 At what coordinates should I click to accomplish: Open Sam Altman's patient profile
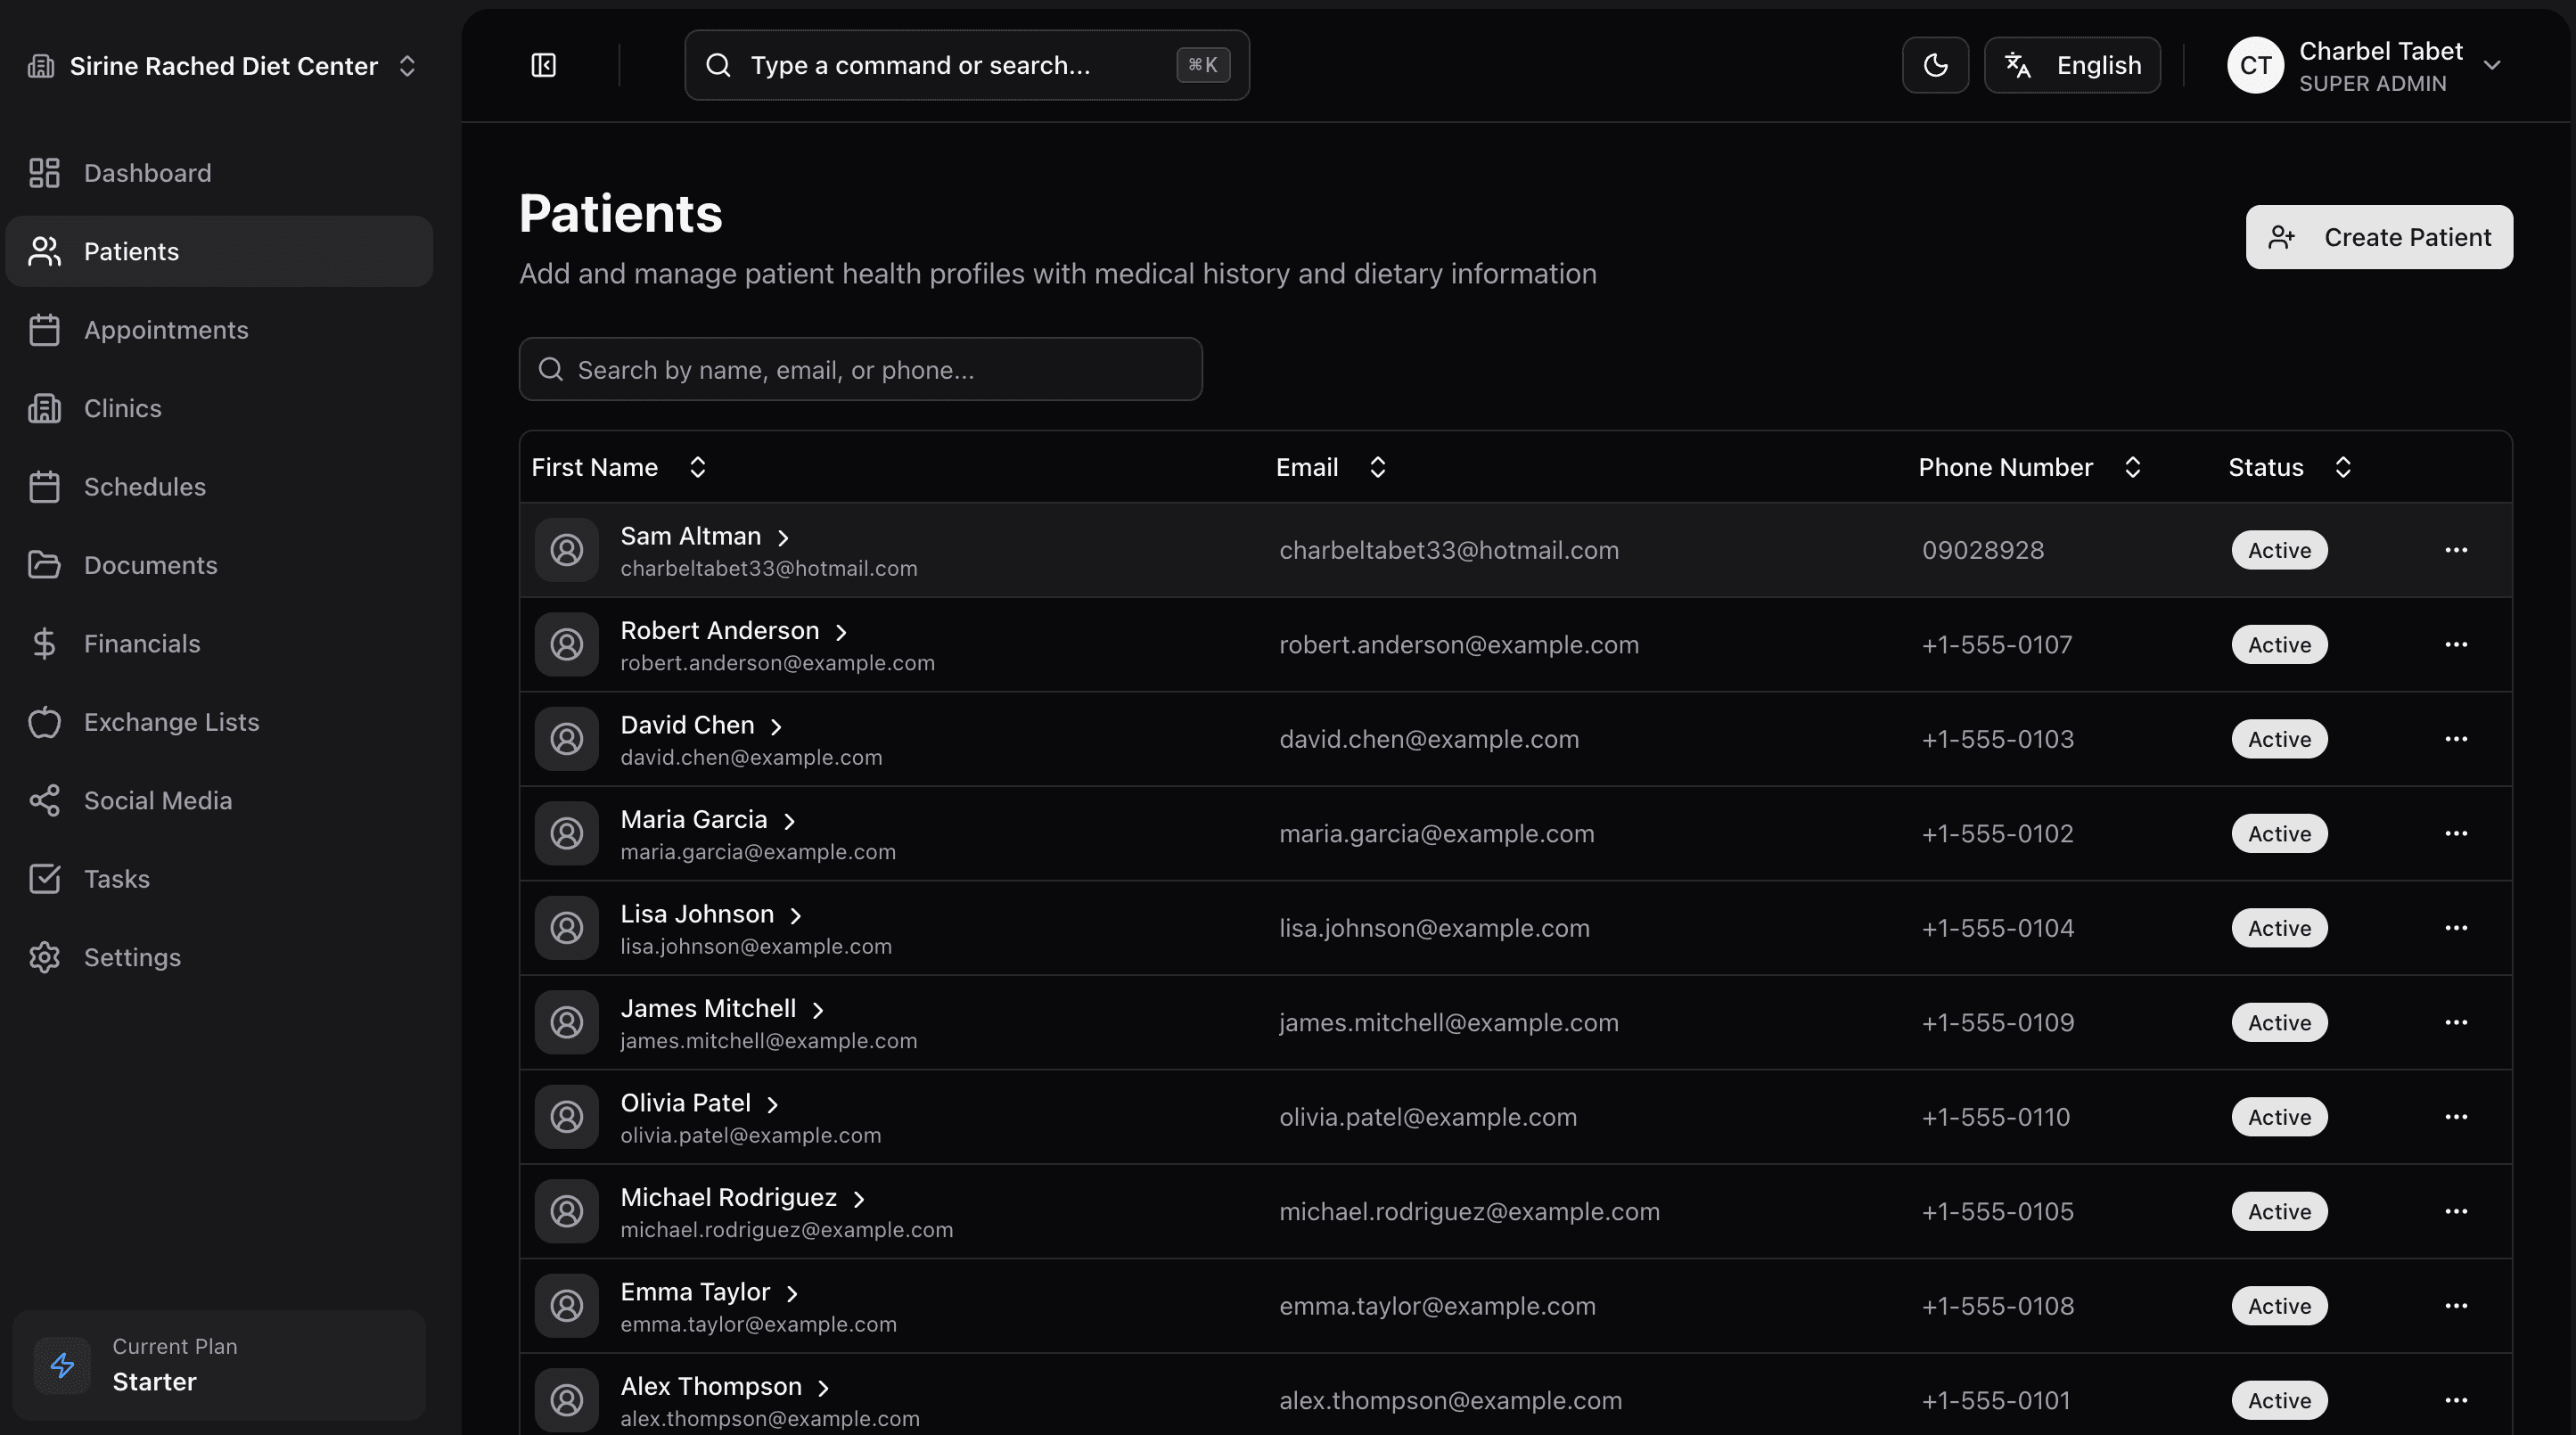[x=691, y=535]
